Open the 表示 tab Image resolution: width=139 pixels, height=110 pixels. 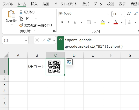(122, 4)
